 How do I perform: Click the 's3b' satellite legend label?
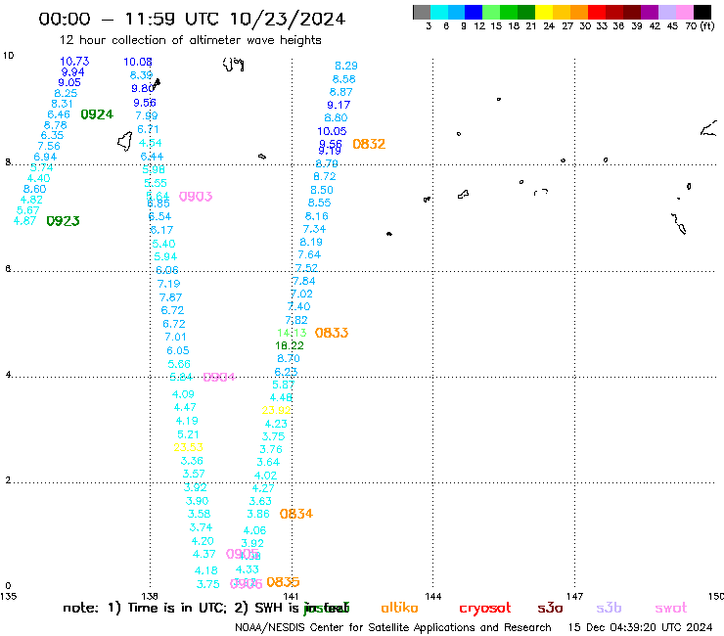(x=609, y=608)
